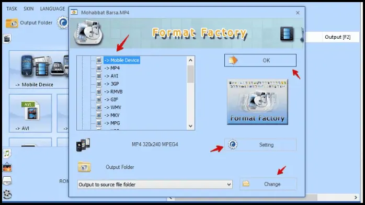
Task: Select the MKV format in list
Action: click(x=112, y=116)
